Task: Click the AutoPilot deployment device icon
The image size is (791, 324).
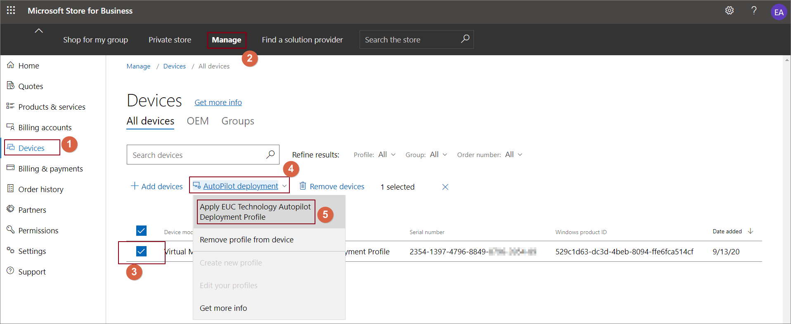Action: pyautogui.click(x=197, y=185)
